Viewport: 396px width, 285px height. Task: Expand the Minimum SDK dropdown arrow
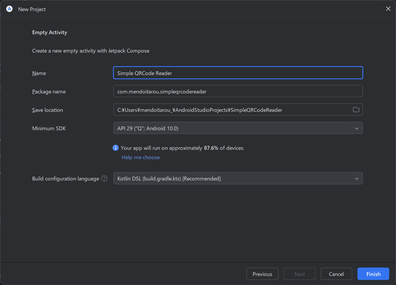coord(356,128)
